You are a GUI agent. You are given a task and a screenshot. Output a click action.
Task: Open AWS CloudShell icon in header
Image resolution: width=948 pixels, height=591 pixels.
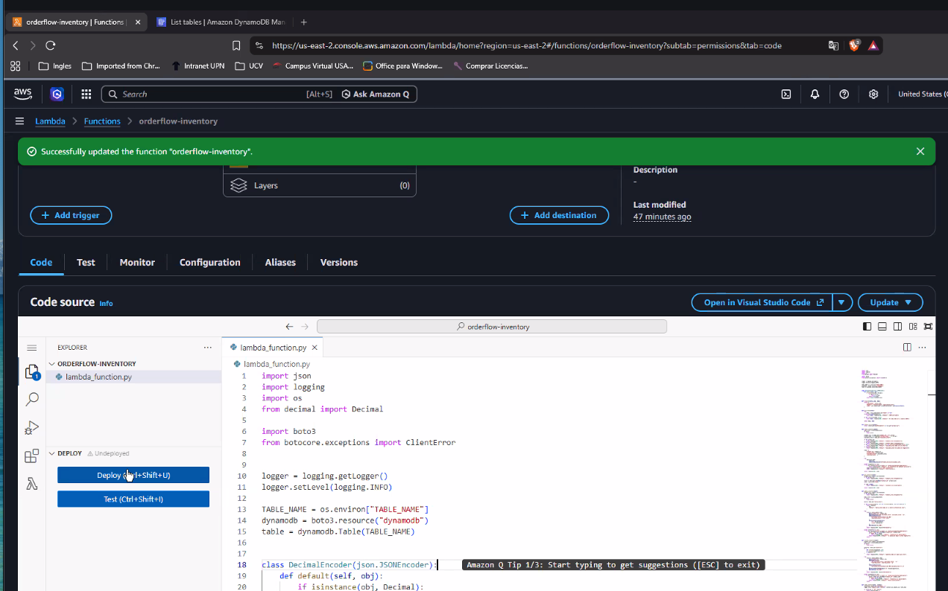[x=786, y=95]
